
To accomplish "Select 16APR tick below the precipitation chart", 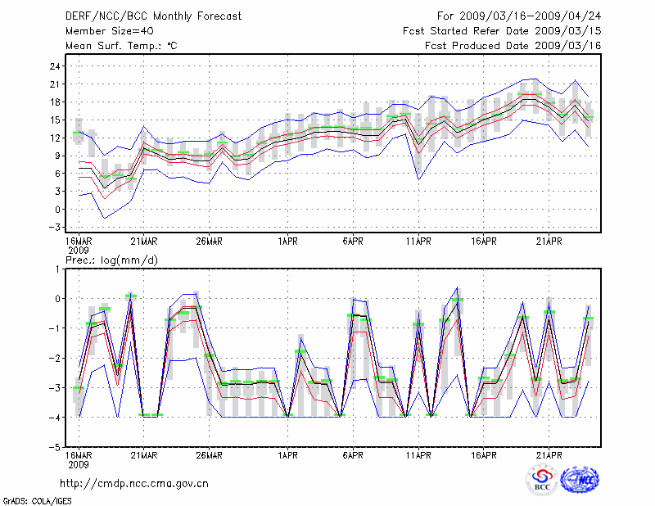I will click(484, 455).
